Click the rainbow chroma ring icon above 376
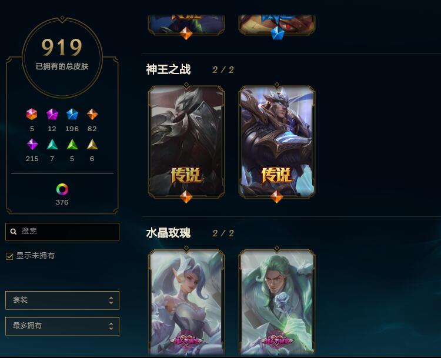The image size is (441, 358). (x=62, y=189)
